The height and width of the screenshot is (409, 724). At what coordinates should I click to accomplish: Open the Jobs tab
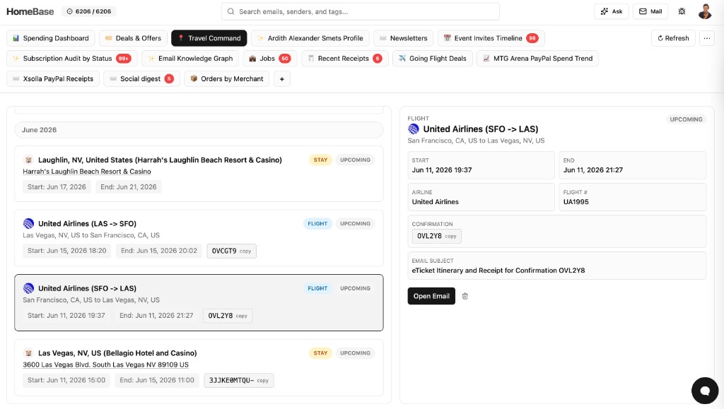coord(270,59)
